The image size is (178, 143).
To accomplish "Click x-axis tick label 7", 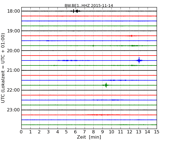I will coord(84,132).
